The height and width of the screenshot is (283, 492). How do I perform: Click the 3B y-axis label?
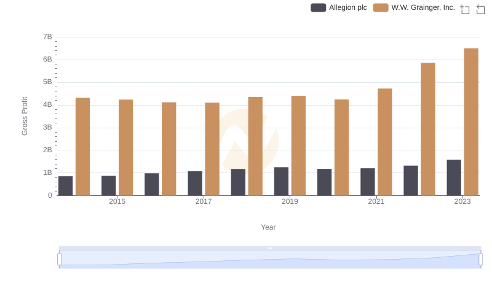click(47, 128)
